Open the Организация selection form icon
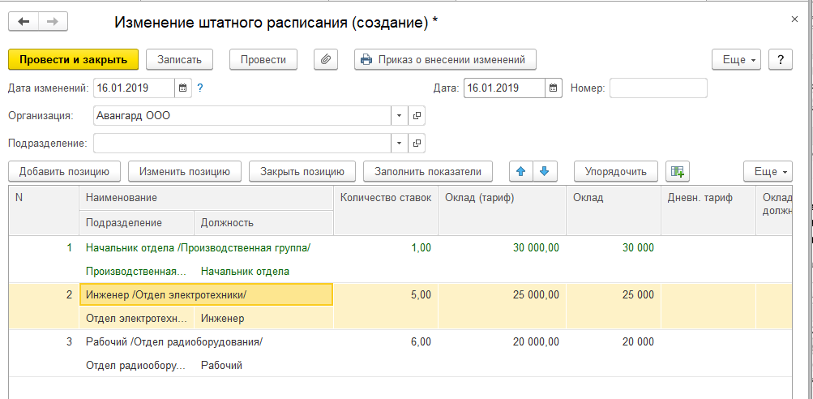 (417, 116)
